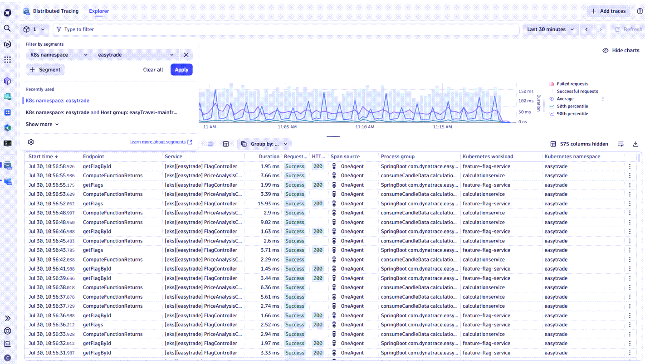
Task: Click the Dynatrace logo at the top left
Action: coord(7,11)
